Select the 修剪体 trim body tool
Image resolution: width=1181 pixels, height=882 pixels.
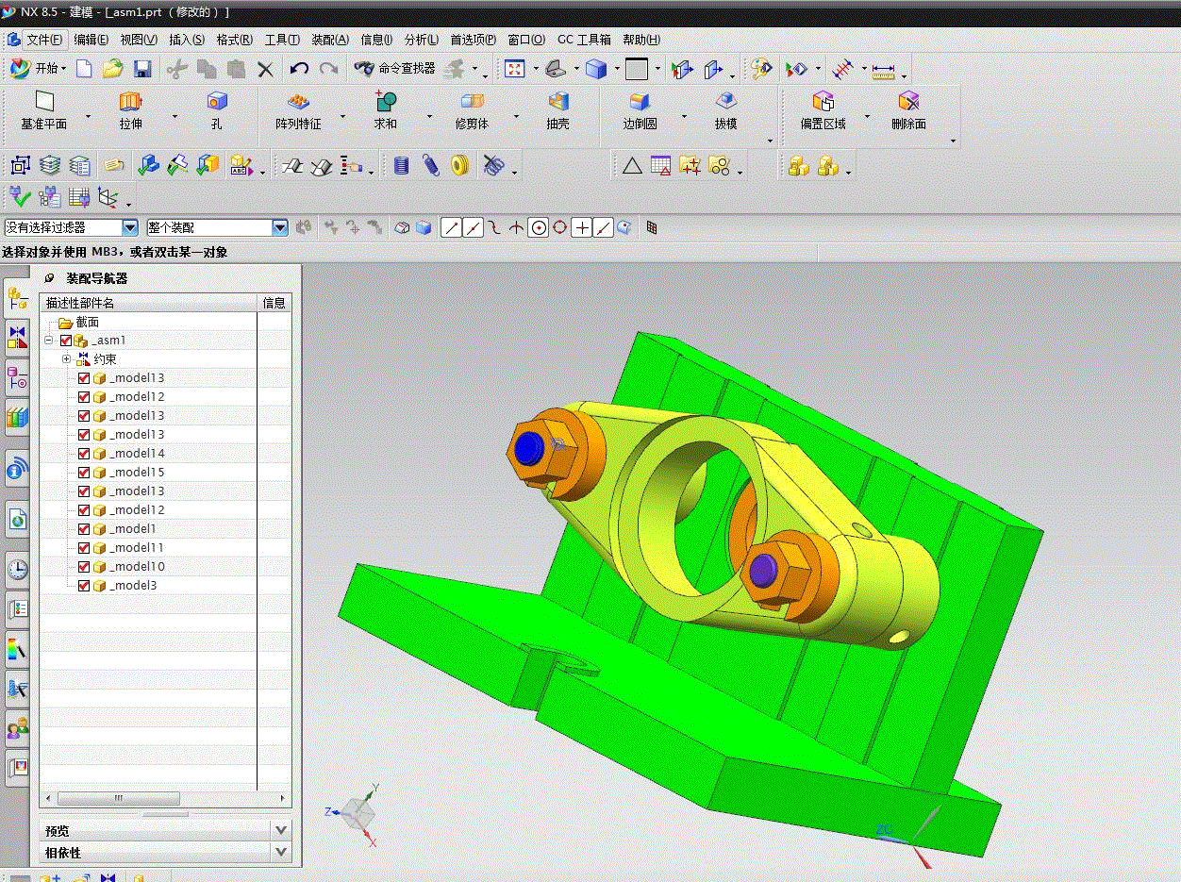[x=472, y=111]
